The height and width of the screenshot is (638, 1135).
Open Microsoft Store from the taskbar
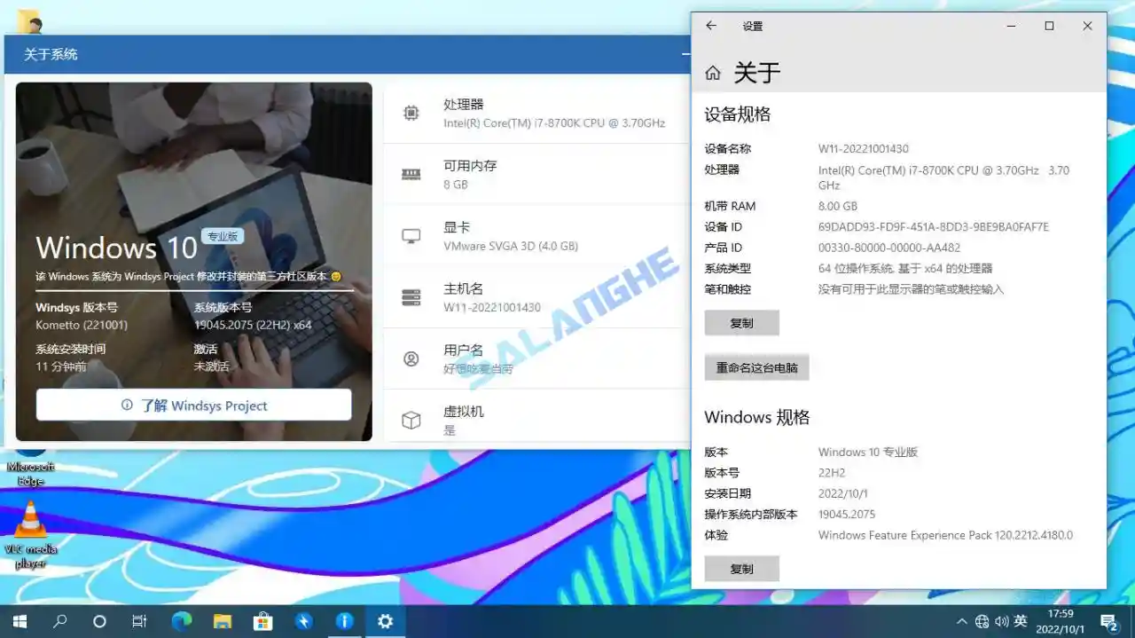coord(262,621)
